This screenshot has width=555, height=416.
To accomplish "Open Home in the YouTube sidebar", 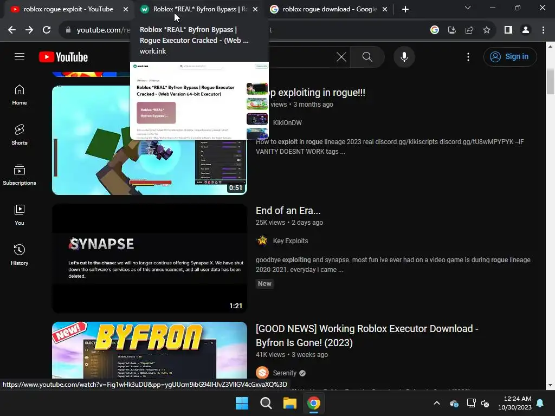I will pos(20,95).
